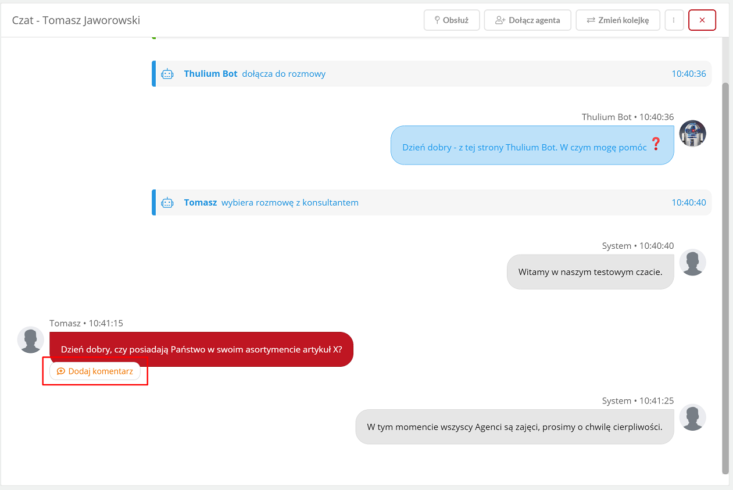Screen dimensions: 733x490
Task: Click the Thulium Bot • 10:40:36 header
Action: click(x=628, y=117)
